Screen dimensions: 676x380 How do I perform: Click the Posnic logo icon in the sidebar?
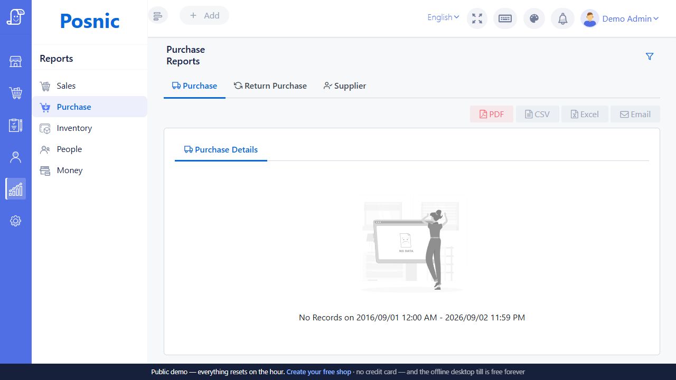(x=16, y=16)
